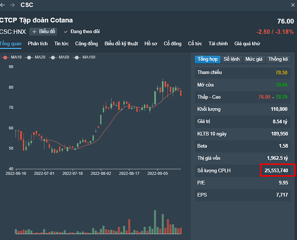Click the forward arrow icon

point(13,5)
